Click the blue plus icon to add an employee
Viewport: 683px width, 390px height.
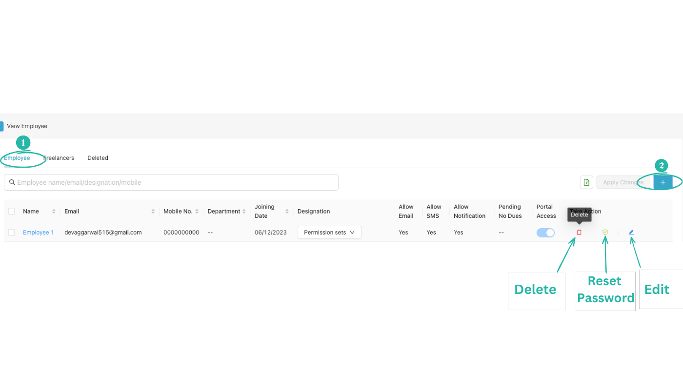(x=663, y=182)
